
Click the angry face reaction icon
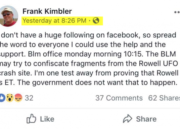coord(18,98)
